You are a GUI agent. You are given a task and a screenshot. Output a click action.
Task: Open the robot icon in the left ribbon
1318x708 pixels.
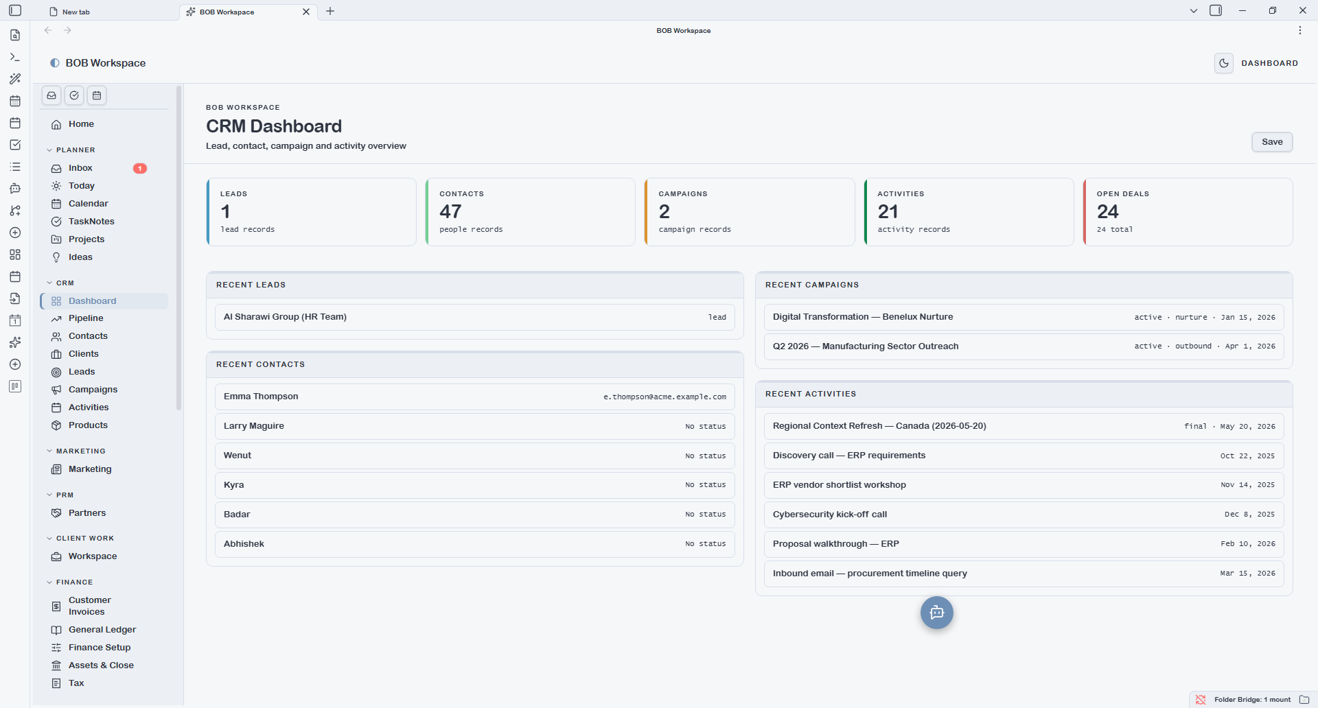15,189
